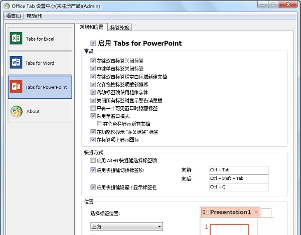Screen dimensions: 301x235
Task: Toggle 左键双击标签栏空白区域新建文档 checkbox
Action: (x=93, y=77)
